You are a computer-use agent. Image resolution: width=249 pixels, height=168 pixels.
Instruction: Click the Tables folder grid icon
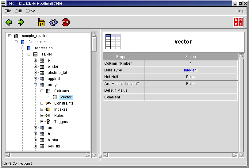coord(35,54)
